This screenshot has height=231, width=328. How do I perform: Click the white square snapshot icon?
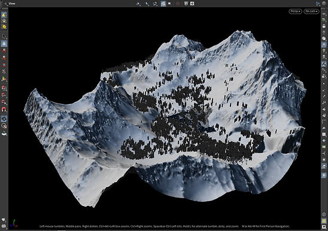click(192, 4)
